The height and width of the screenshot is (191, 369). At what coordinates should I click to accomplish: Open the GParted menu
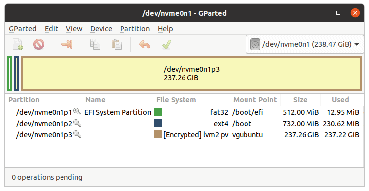(23, 29)
